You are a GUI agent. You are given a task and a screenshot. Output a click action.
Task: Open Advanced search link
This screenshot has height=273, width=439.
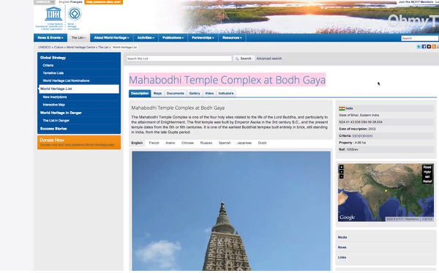[x=269, y=59]
